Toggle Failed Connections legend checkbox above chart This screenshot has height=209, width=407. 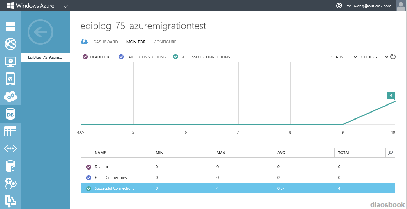click(121, 57)
